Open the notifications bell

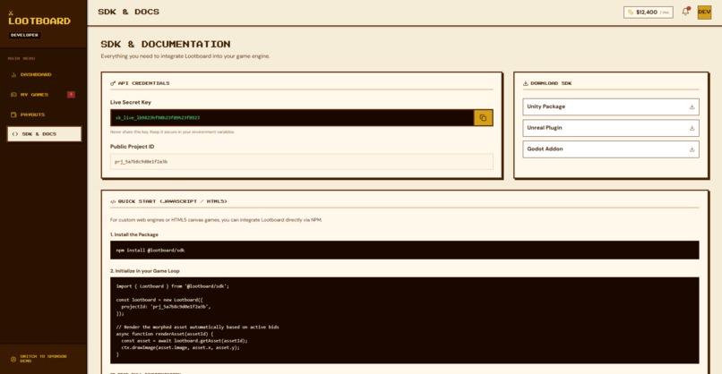click(685, 12)
